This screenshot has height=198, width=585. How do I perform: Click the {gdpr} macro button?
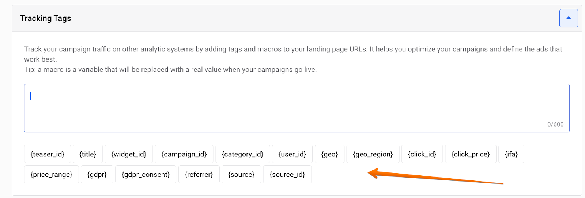tap(97, 175)
